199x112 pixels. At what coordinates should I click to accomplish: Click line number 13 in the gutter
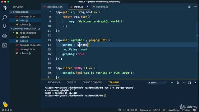49,40
